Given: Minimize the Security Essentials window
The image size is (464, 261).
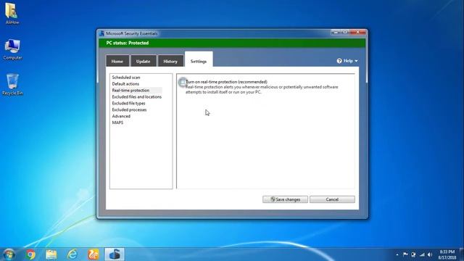Looking at the screenshot, I should click(335, 32).
